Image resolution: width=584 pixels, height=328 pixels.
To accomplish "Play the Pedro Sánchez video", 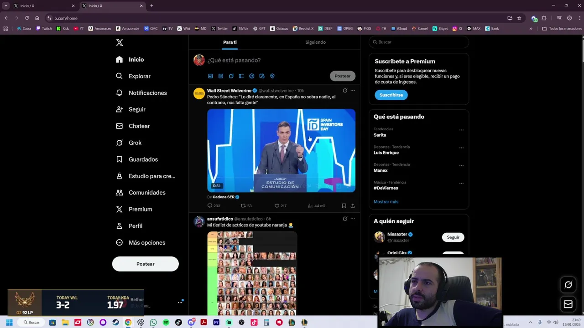I will point(281,150).
